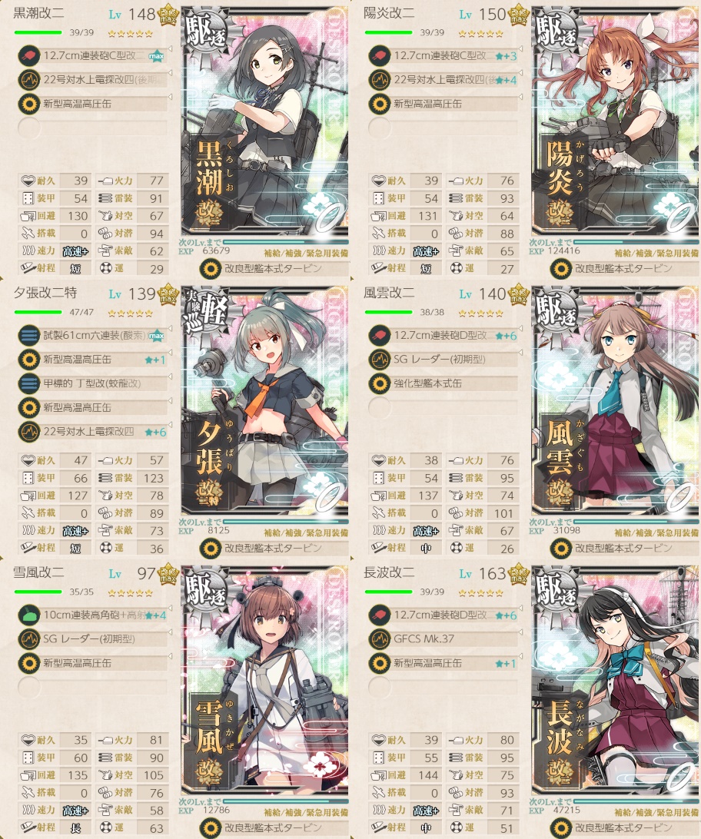The width and height of the screenshot is (701, 839).
Task: Click Kazagumo's 強化型艦本式缶 boiler icon
Action: tap(380, 383)
